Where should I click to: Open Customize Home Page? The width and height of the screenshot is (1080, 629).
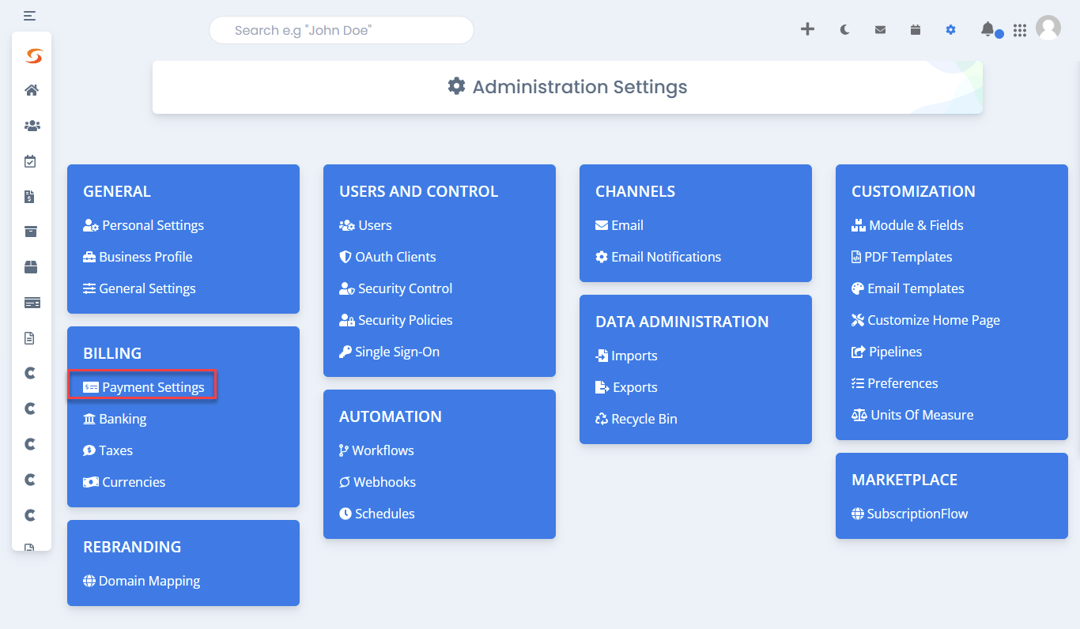click(926, 320)
